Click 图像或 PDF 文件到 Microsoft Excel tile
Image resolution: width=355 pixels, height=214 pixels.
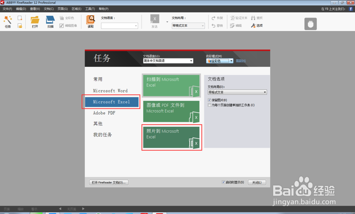pyautogui.click(x=171, y=111)
